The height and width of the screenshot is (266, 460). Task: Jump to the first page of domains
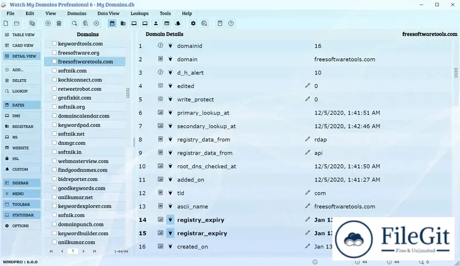tap(51, 251)
